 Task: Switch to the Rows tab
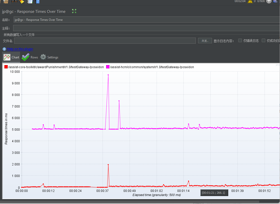[30, 57]
